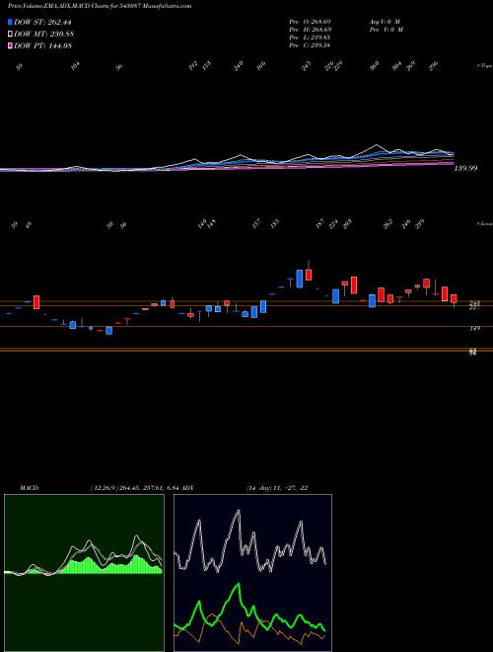Image resolution: width=493 pixels, height=652 pixels.
Task: Click the 104 tops value label
Action: tap(75, 66)
